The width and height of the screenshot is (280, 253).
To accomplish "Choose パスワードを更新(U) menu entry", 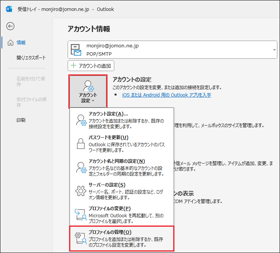I will [x=108, y=138].
